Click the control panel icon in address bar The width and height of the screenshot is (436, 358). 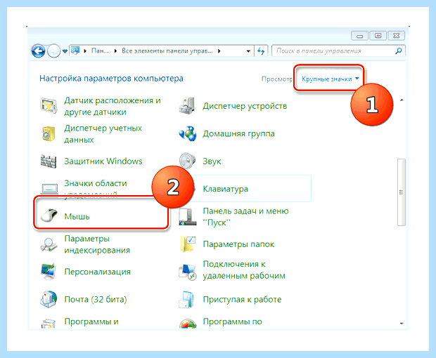75,51
